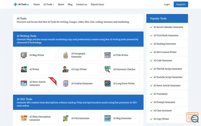Open AI Social Calendar Generator link
The height and width of the screenshot is (126, 201).
pos(168,27)
